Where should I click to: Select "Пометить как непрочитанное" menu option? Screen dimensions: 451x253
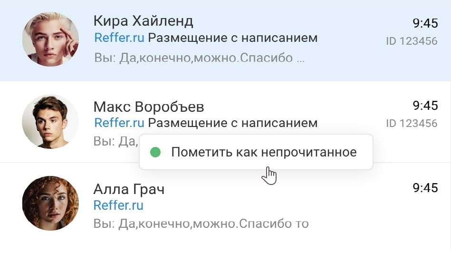(x=264, y=152)
